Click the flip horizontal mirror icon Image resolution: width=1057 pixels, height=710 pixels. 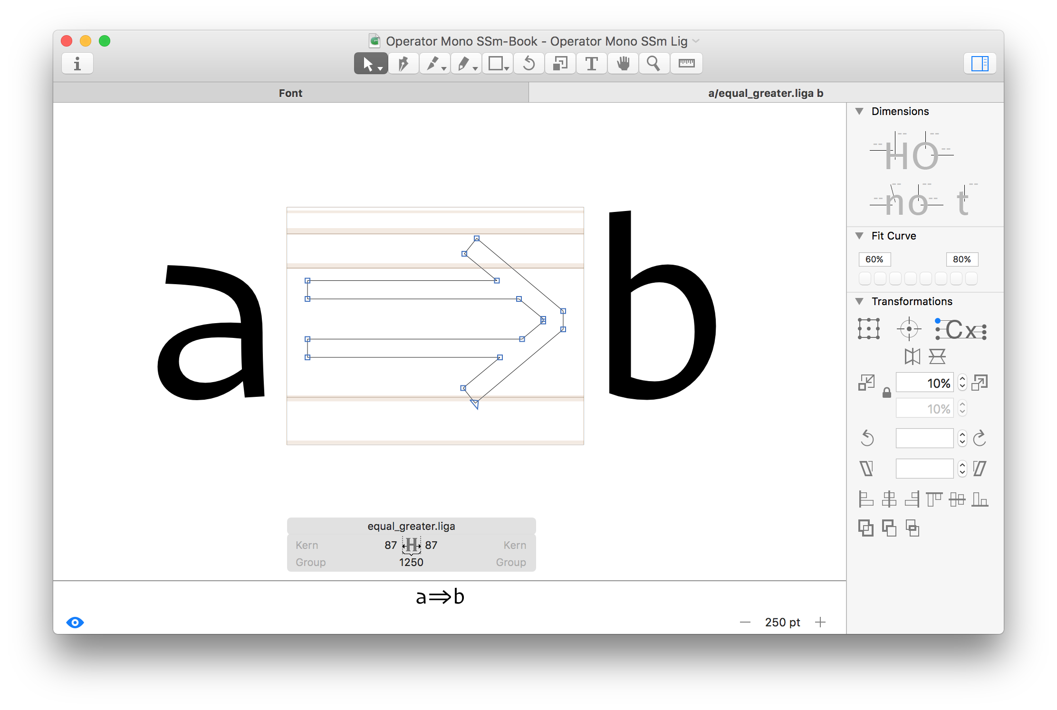click(x=912, y=356)
